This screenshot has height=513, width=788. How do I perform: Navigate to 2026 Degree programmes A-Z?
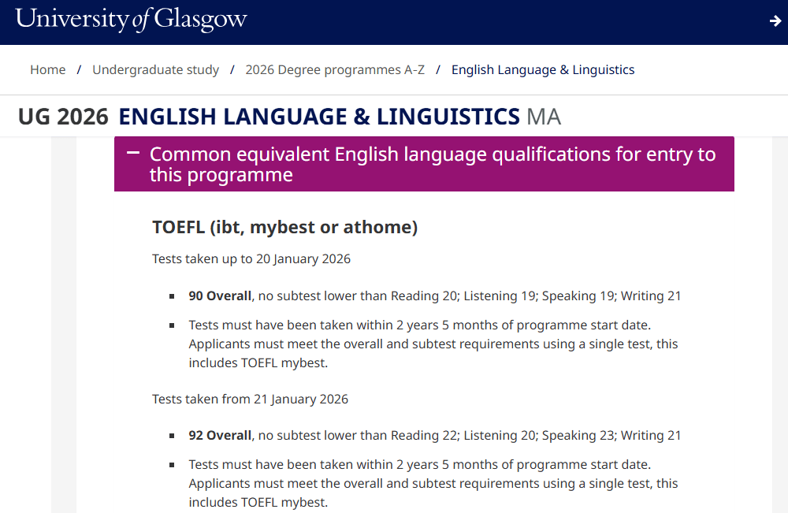(335, 69)
